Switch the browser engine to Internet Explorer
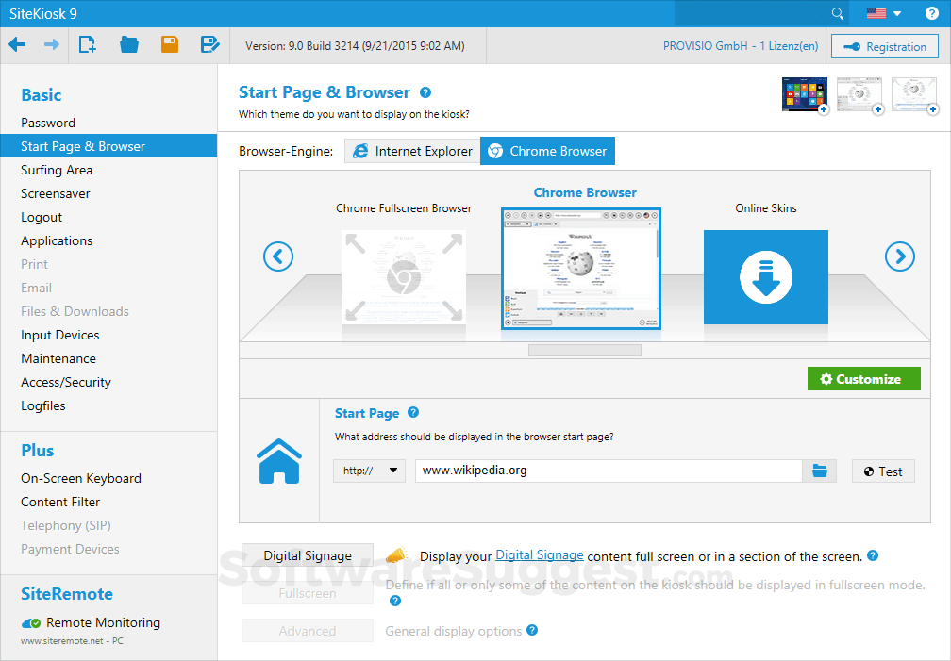951x661 pixels. tap(412, 150)
